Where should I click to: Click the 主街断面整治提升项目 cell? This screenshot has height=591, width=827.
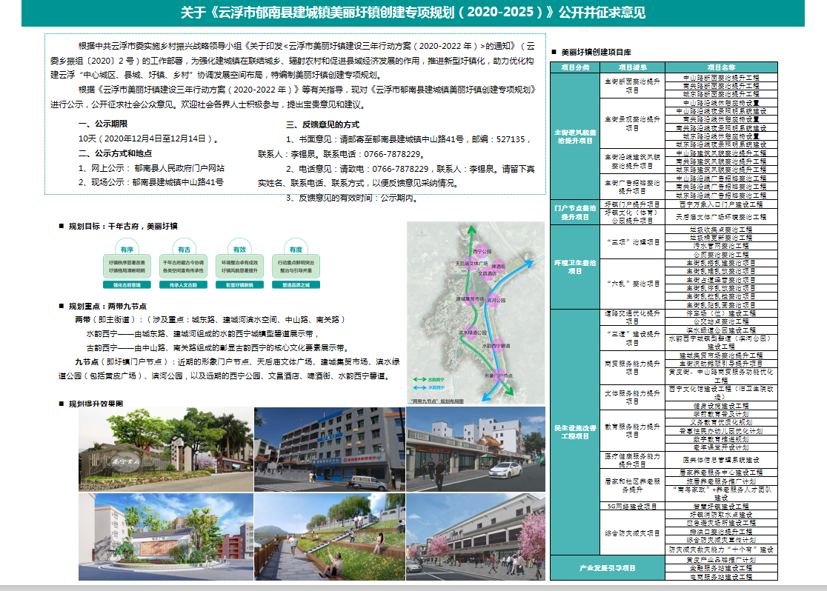pos(632,86)
